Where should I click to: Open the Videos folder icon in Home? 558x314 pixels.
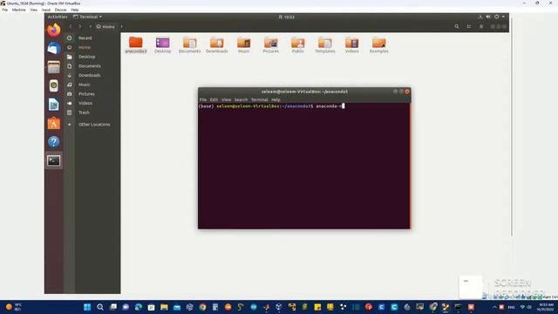point(352,45)
